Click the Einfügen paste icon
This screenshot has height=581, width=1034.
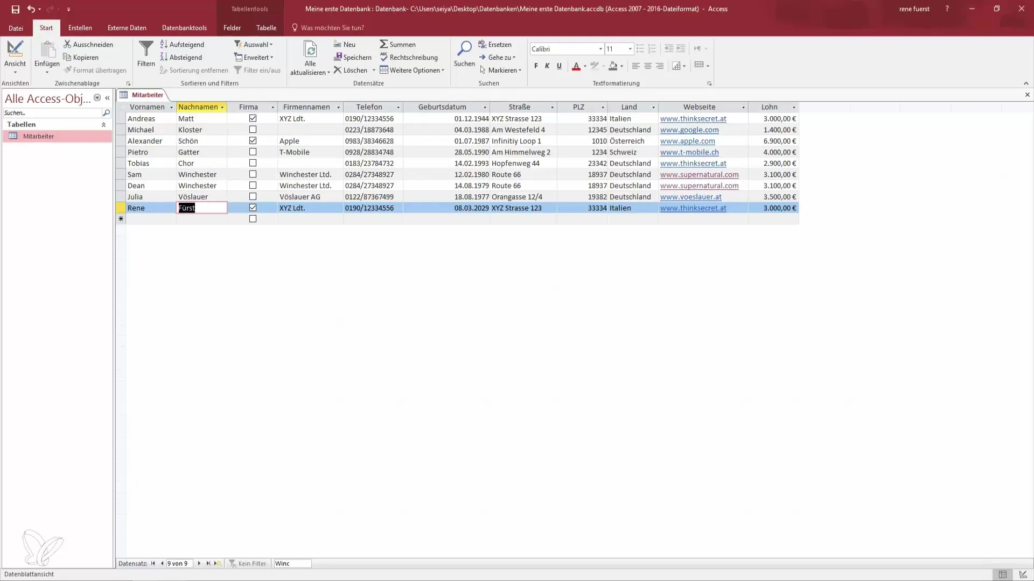(x=47, y=49)
